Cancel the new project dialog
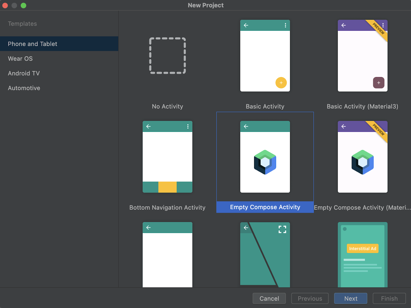Viewport: 411px width, 308px height. tap(269, 298)
